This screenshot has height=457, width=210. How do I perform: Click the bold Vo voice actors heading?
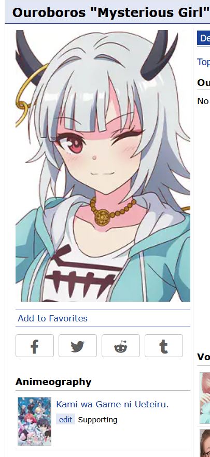click(x=204, y=357)
